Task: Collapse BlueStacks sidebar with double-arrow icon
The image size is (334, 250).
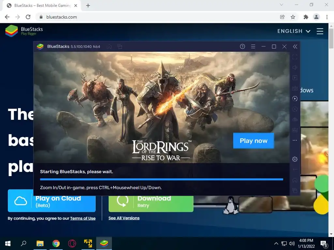Action: point(295,47)
